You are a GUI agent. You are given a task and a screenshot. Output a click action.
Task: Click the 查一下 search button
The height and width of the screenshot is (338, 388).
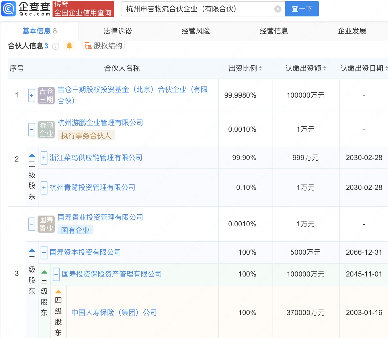(302, 9)
